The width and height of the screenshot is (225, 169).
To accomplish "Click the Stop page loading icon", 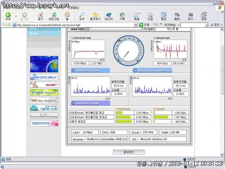I will tap(40, 15).
